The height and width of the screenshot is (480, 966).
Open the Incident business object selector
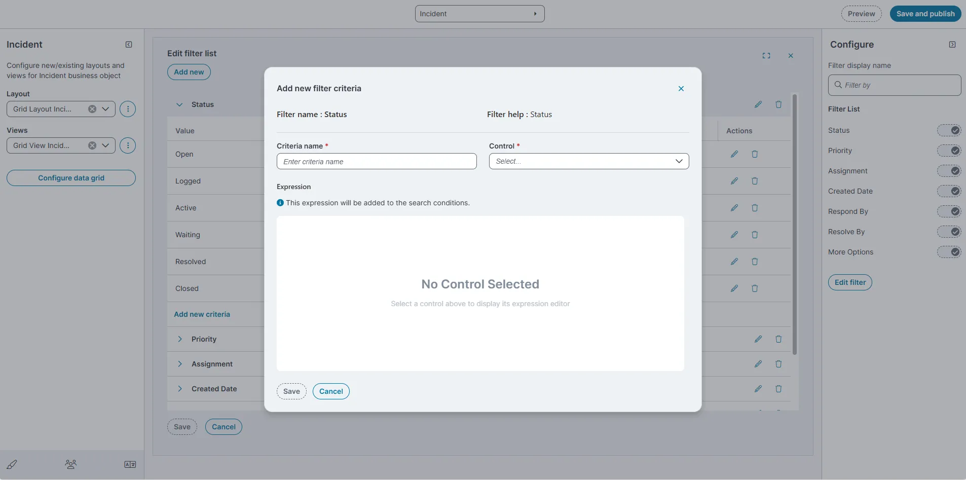[x=479, y=14]
